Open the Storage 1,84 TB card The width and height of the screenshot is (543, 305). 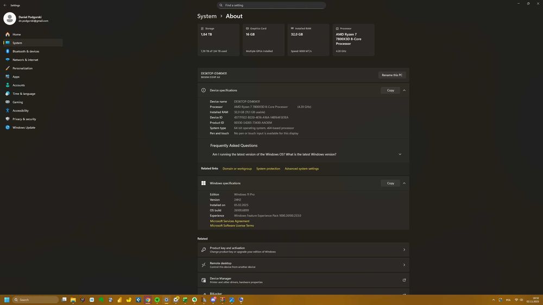(x=218, y=40)
